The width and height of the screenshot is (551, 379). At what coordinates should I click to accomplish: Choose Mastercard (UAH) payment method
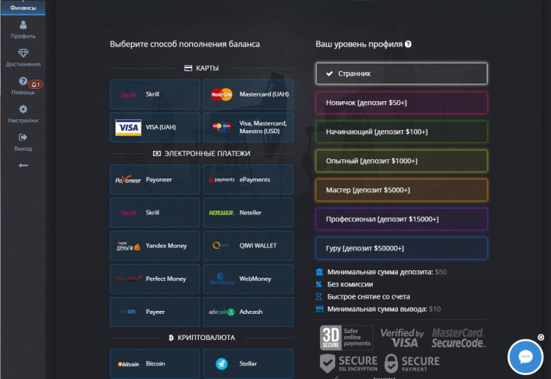pyautogui.click(x=248, y=95)
